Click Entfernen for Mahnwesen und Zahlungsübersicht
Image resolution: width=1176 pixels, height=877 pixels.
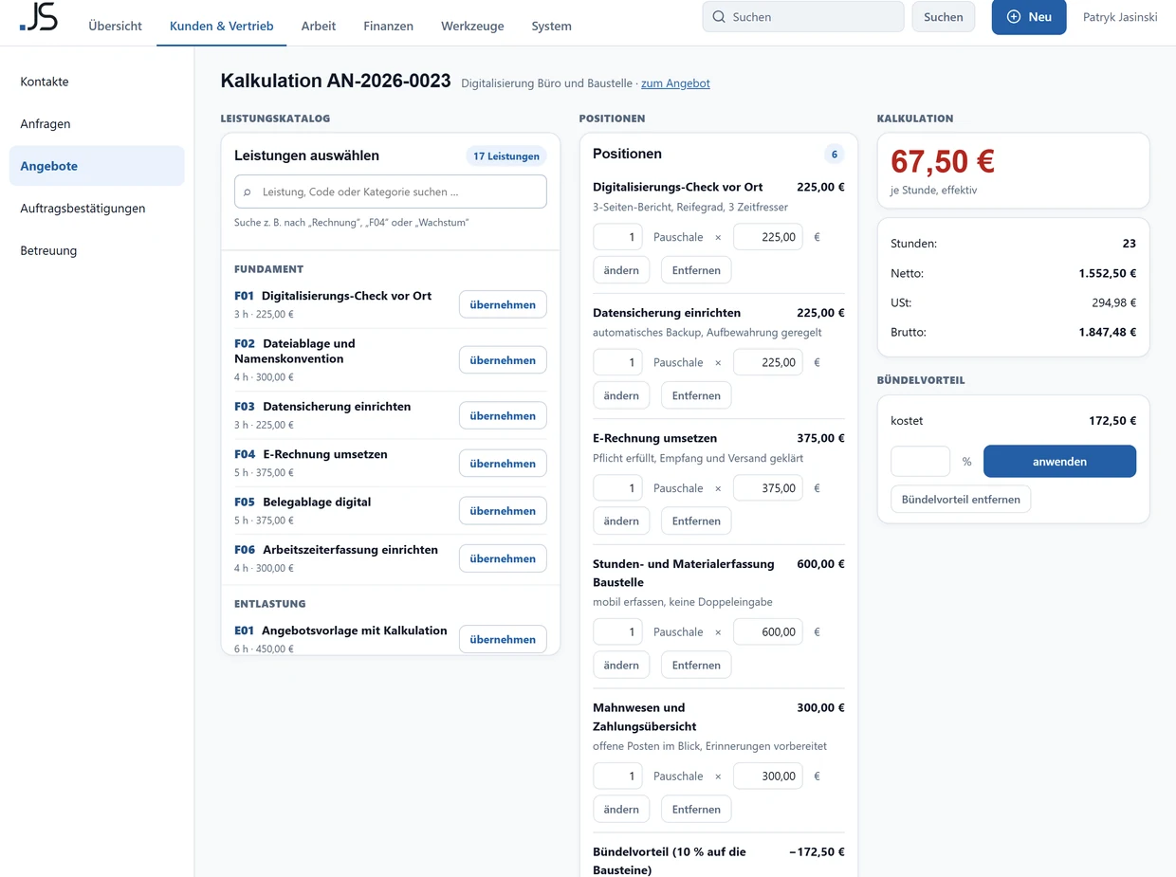pyautogui.click(x=696, y=809)
